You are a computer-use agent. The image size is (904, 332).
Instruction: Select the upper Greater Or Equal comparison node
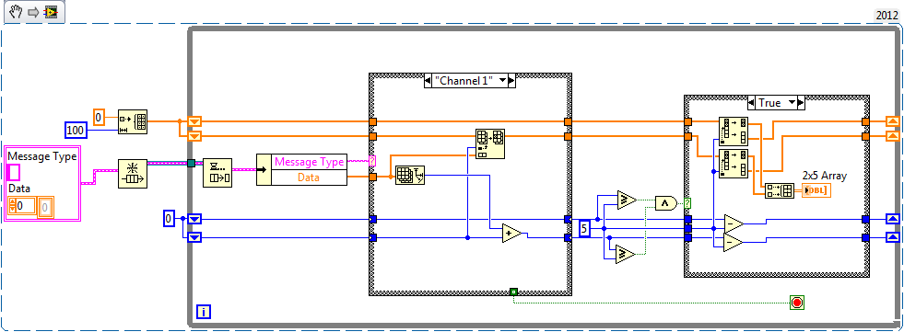[x=625, y=200]
